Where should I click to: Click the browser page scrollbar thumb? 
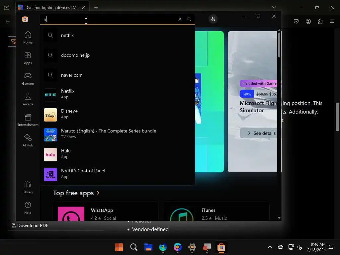pos(337,117)
